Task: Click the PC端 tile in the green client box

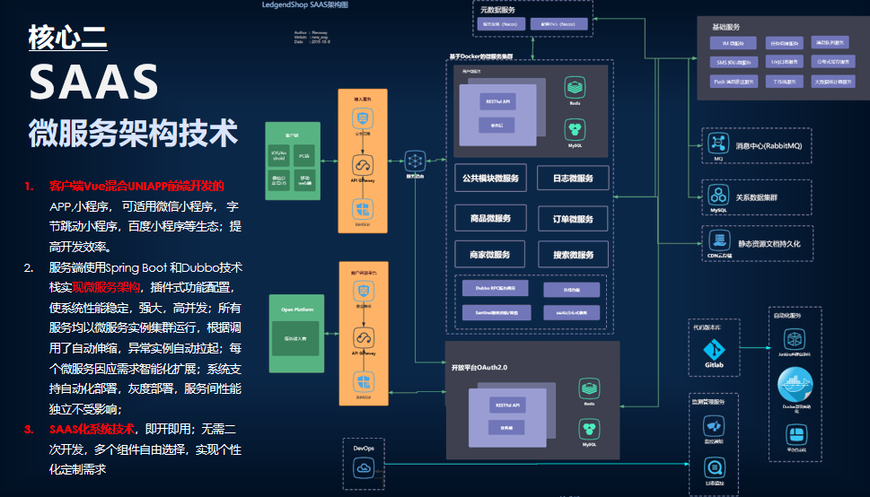Action: coord(304,156)
